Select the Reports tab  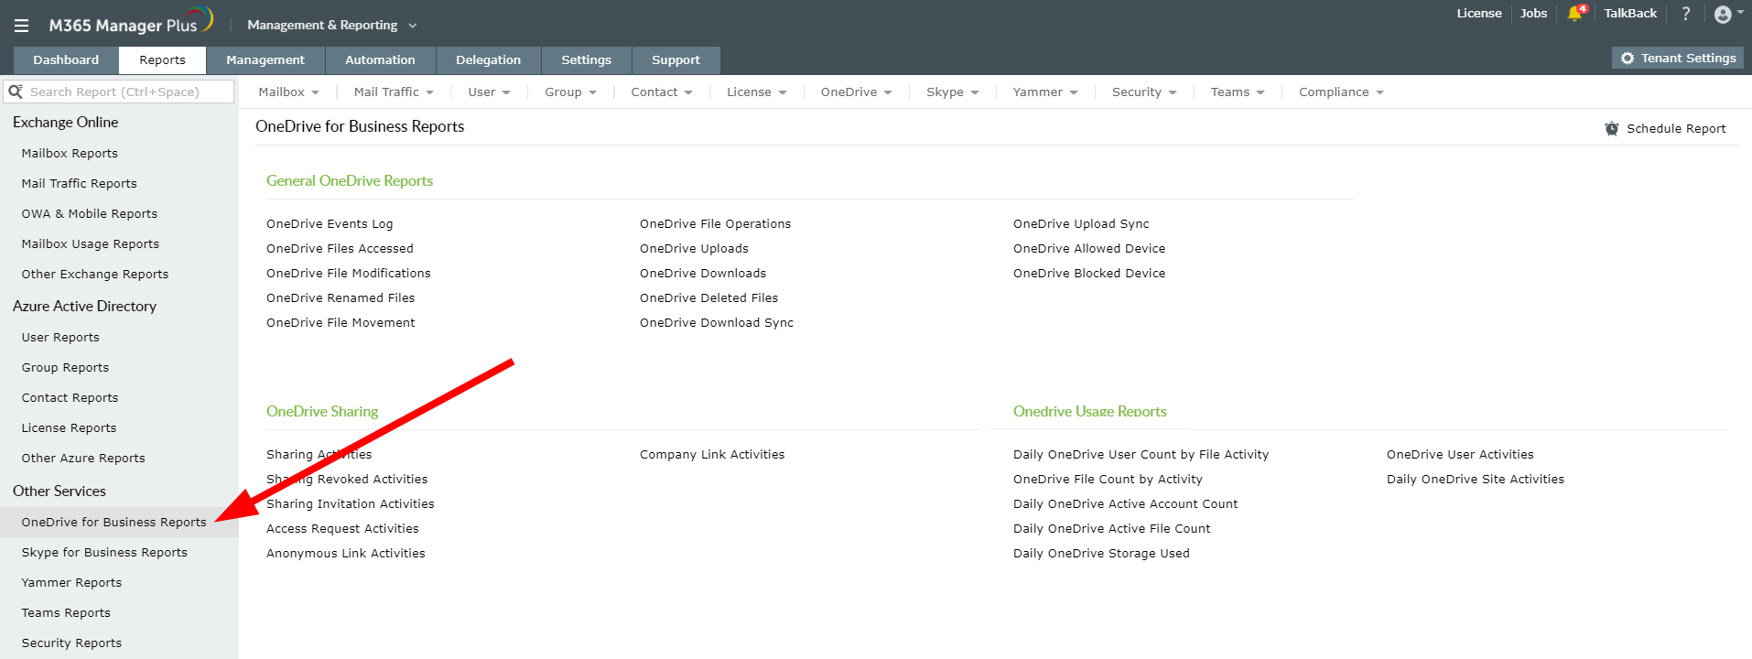tap(162, 59)
